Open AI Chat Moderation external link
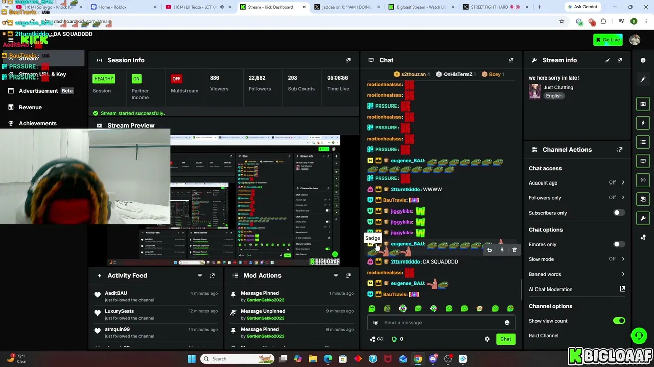The height and width of the screenshot is (367, 654). 622,289
